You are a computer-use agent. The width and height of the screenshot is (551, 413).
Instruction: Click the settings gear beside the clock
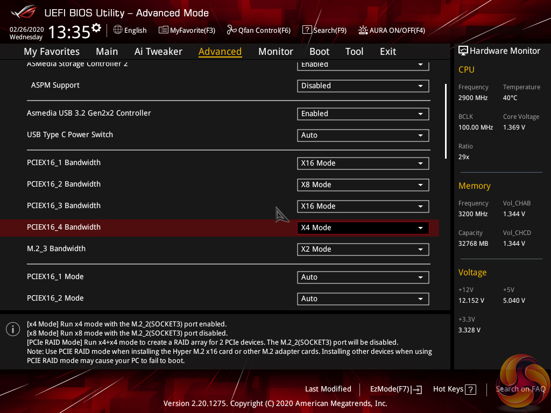coord(96,27)
